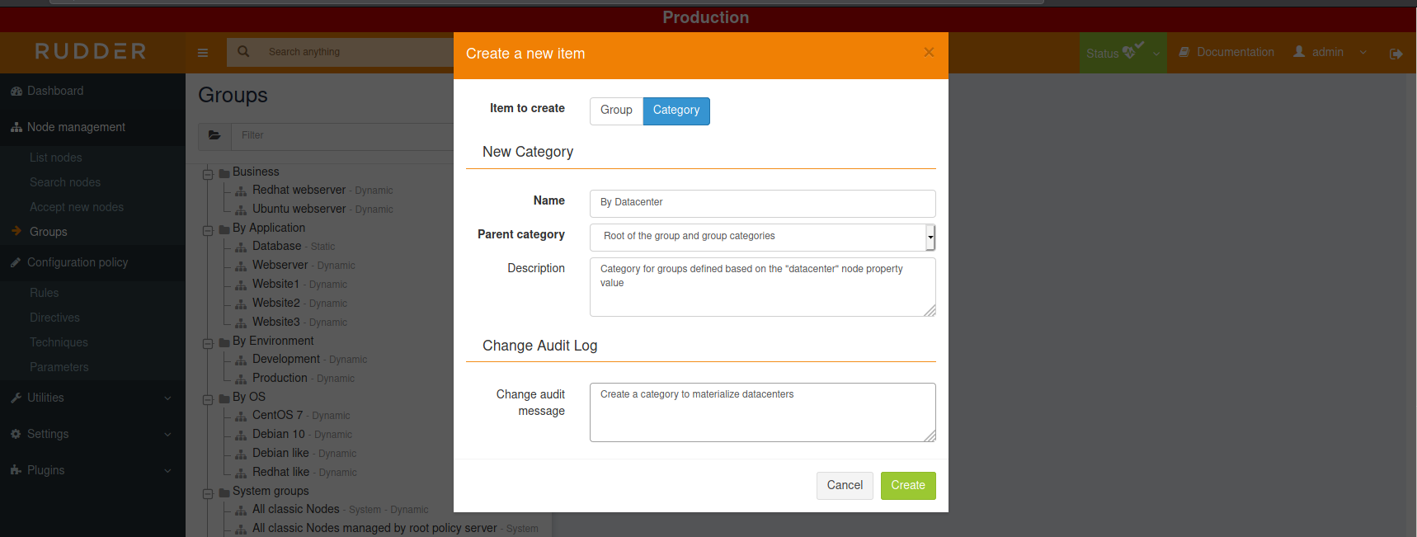Click the Website2 group icon
Viewport: 1417px width, 537px height.
point(241,304)
